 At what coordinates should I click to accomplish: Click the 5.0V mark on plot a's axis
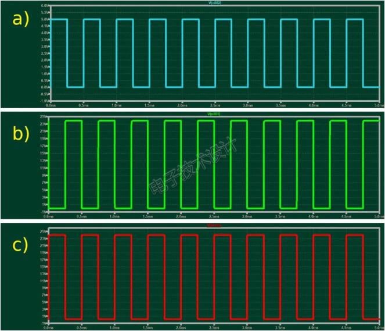coord(45,19)
